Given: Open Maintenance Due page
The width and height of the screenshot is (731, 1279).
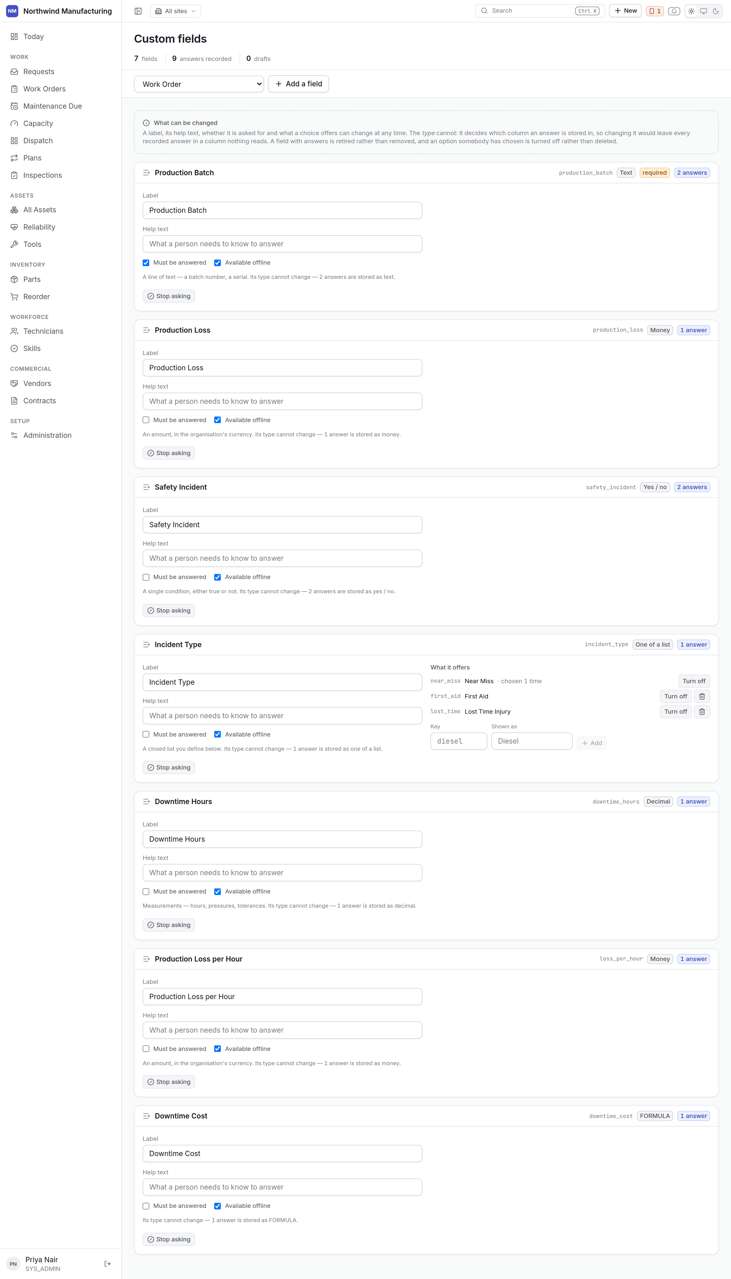Looking at the screenshot, I should point(61,106).
